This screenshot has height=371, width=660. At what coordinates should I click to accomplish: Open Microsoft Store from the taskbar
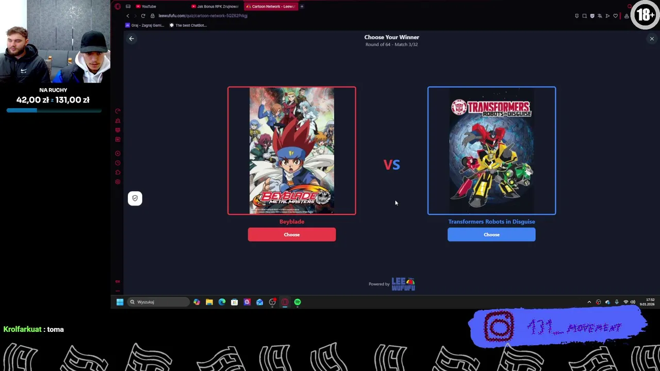pos(234,302)
